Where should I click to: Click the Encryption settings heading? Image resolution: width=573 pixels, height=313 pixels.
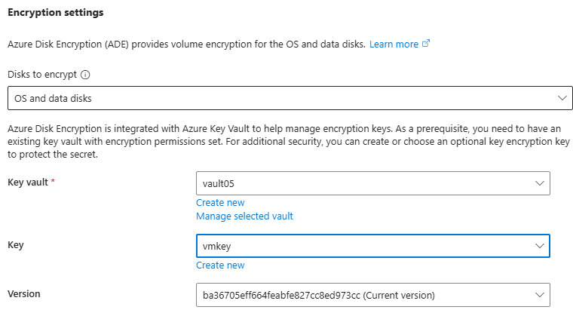coord(56,13)
